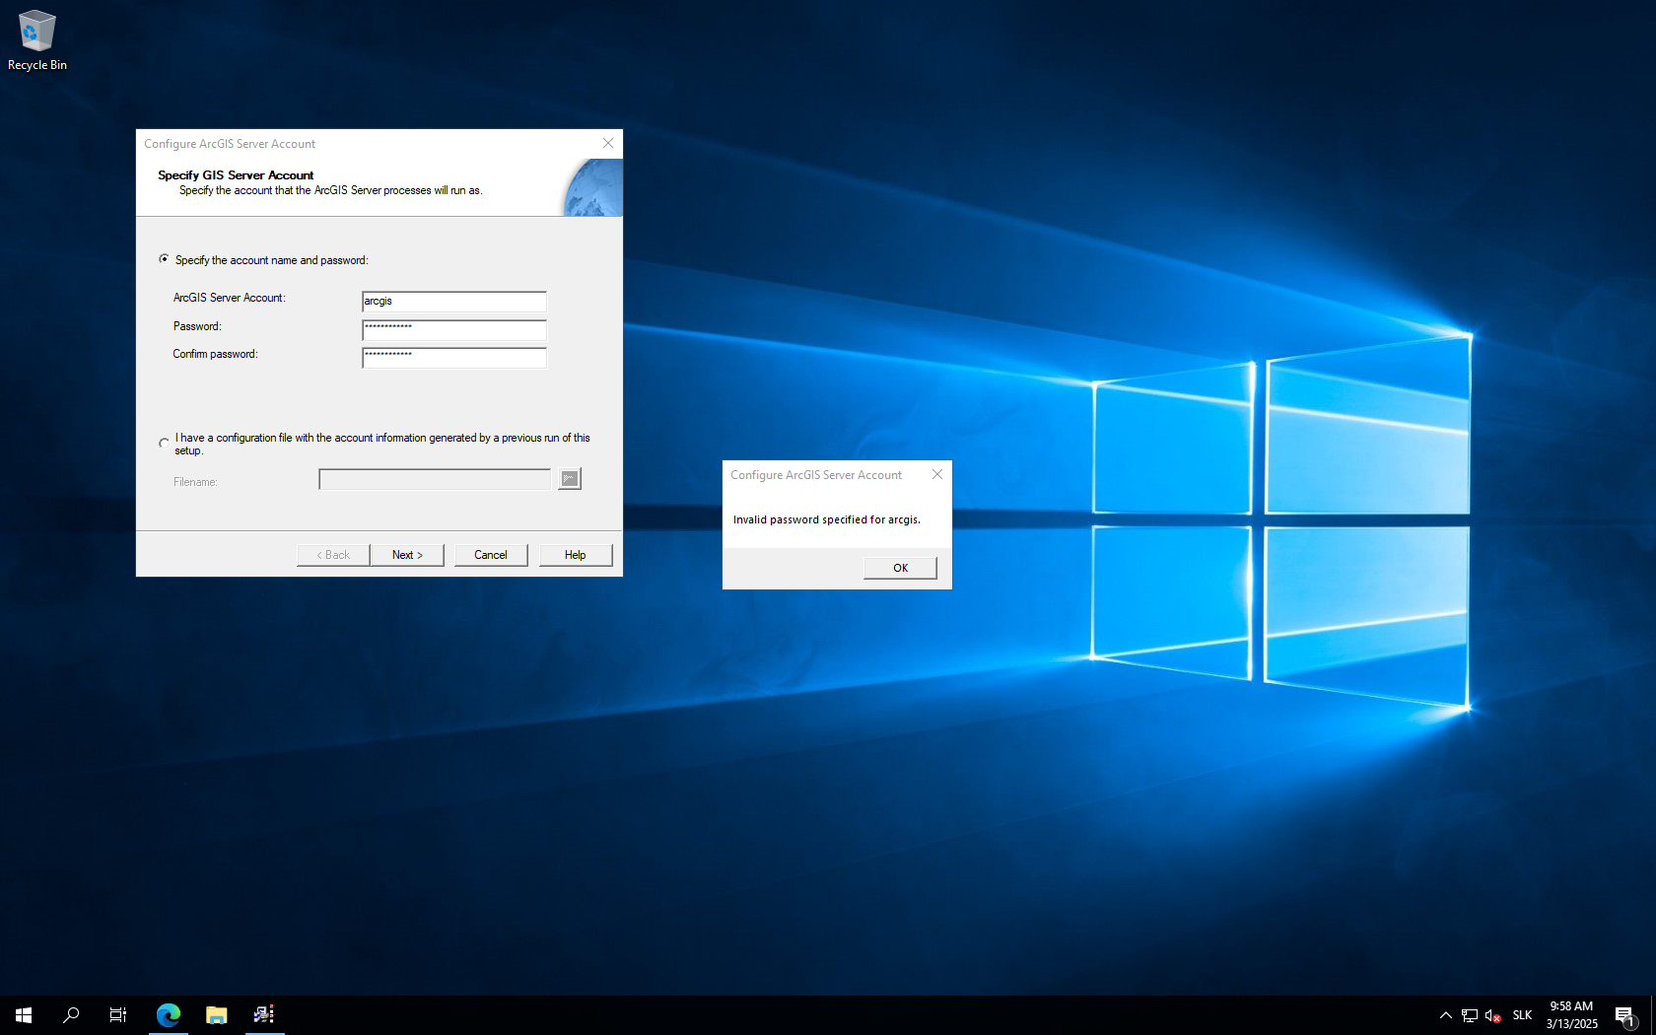Focus the Confirm password field
The width and height of the screenshot is (1656, 1035).
[x=454, y=358]
